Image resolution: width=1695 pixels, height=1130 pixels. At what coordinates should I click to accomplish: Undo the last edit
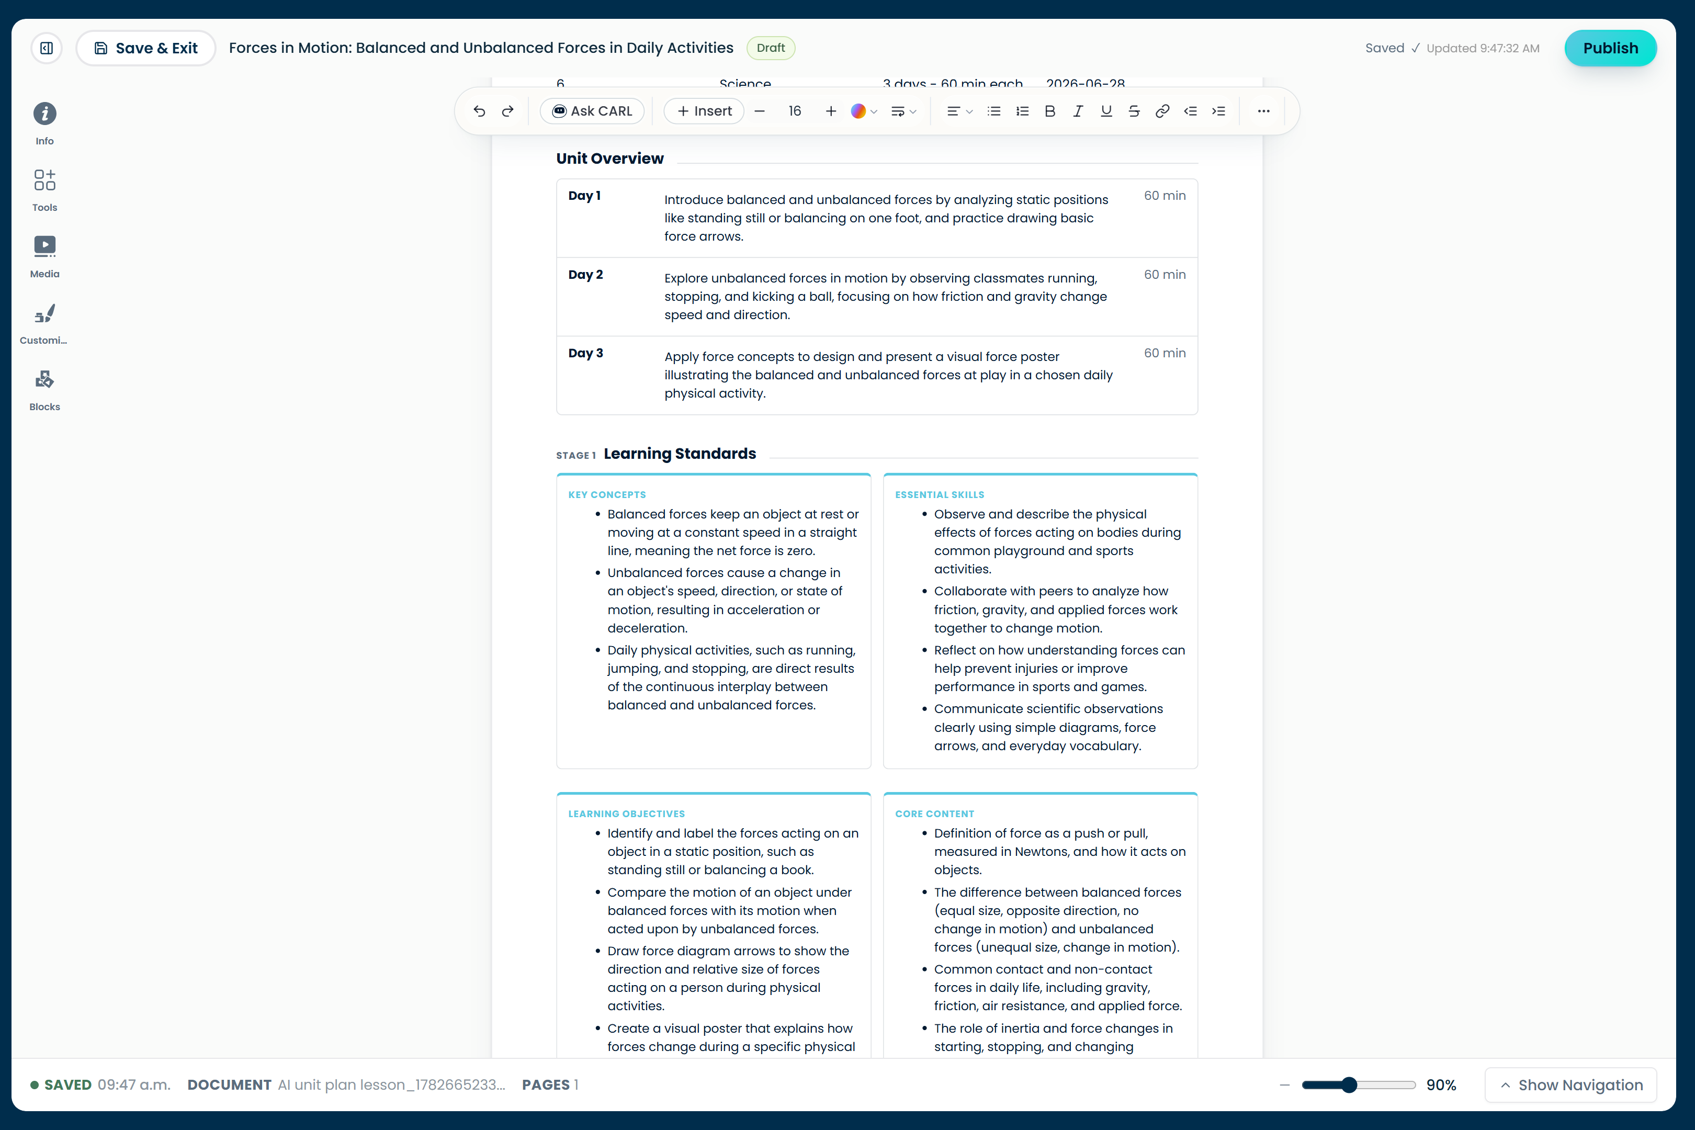(479, 111)
